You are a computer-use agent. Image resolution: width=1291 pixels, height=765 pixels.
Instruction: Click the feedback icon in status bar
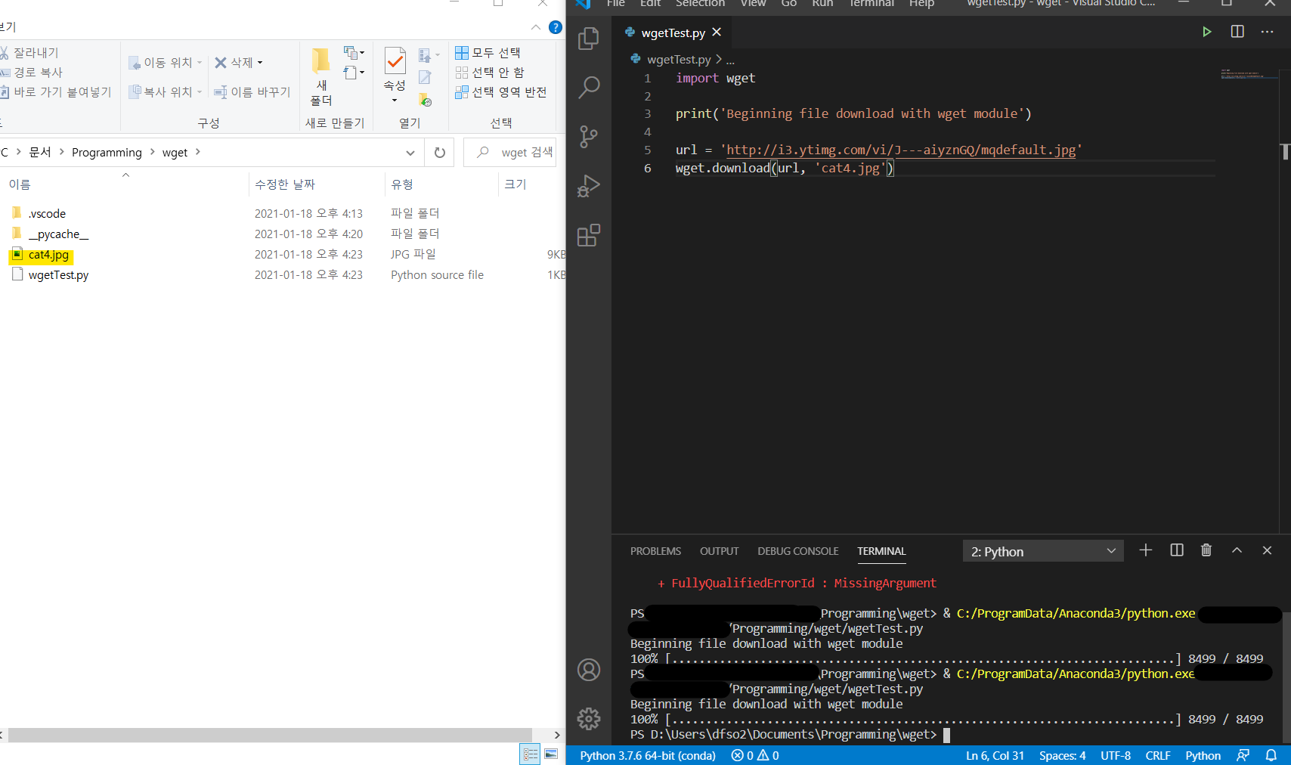pyautogui.click(x=1243, y=755)
